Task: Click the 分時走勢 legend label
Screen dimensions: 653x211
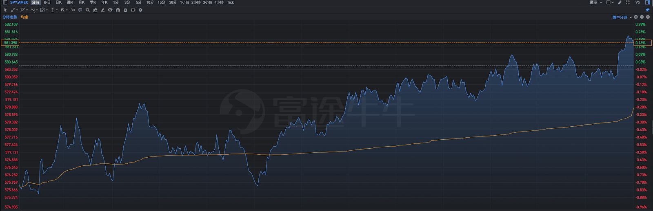Action: point(10,17)
